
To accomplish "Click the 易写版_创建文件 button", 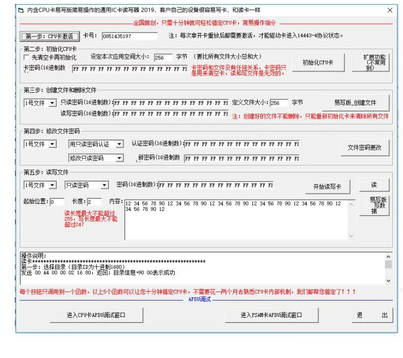I will (355, 103).
